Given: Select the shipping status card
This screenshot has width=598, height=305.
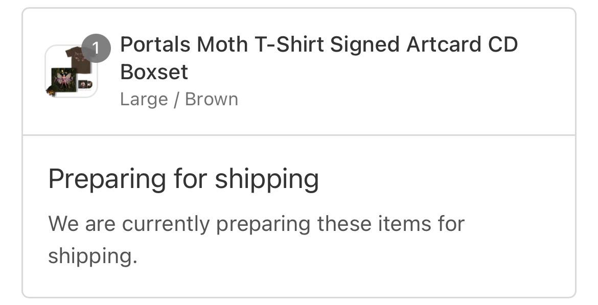Looking at the screenshot, I should [x=299, y=215].
